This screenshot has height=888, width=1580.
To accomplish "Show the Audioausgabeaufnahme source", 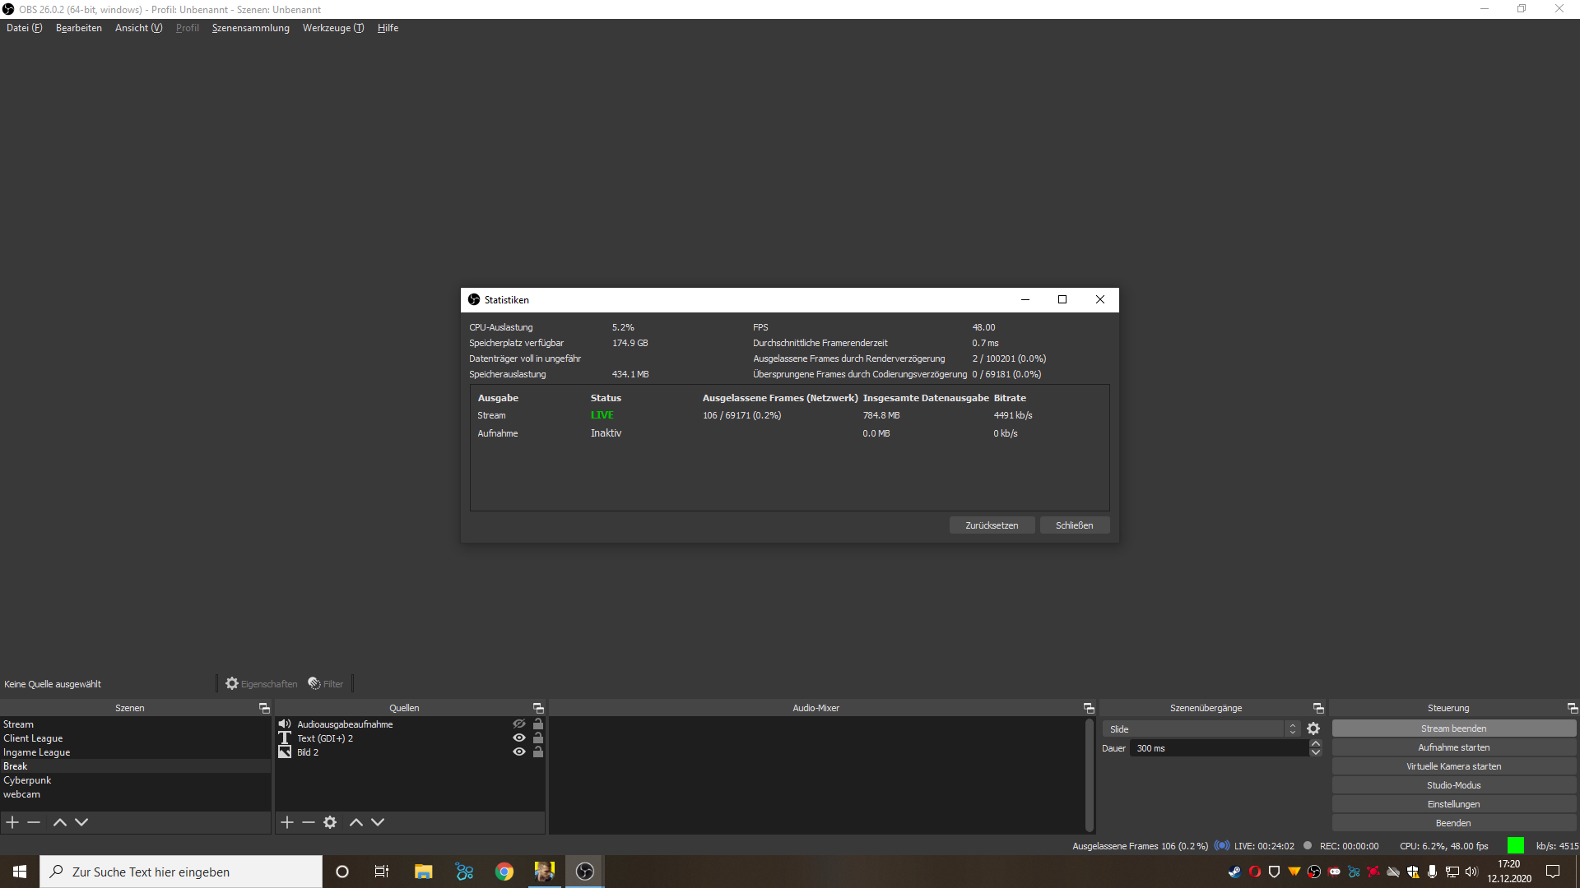I will tap(519, 724).
